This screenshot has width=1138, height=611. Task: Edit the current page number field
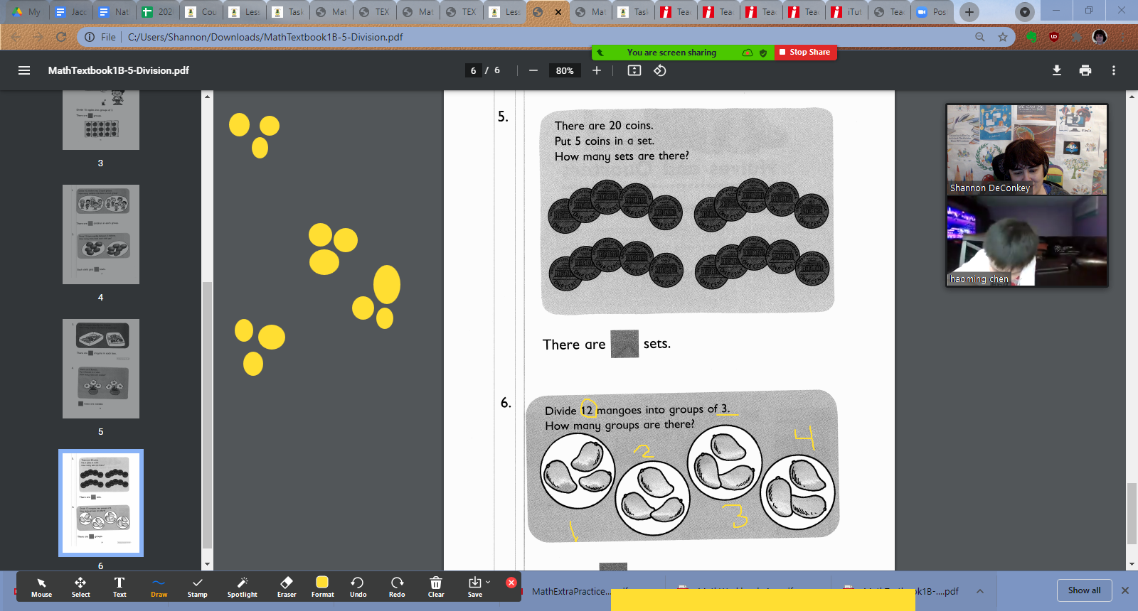pyautogui.click(x=473, y=70)
